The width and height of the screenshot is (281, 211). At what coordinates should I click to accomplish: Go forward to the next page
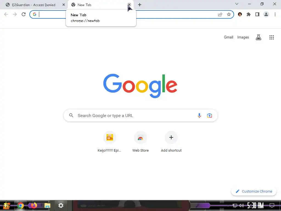pyautogui.click(x=15, y=14)
